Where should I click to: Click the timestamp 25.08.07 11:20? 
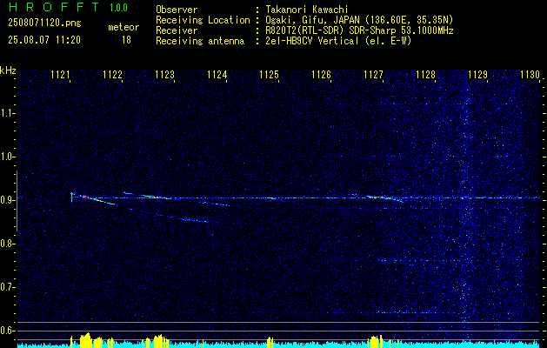coord(44,40)
